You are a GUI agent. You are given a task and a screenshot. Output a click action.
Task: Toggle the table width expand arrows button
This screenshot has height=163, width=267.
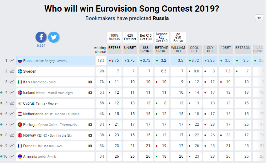click(x=259, y=18)
